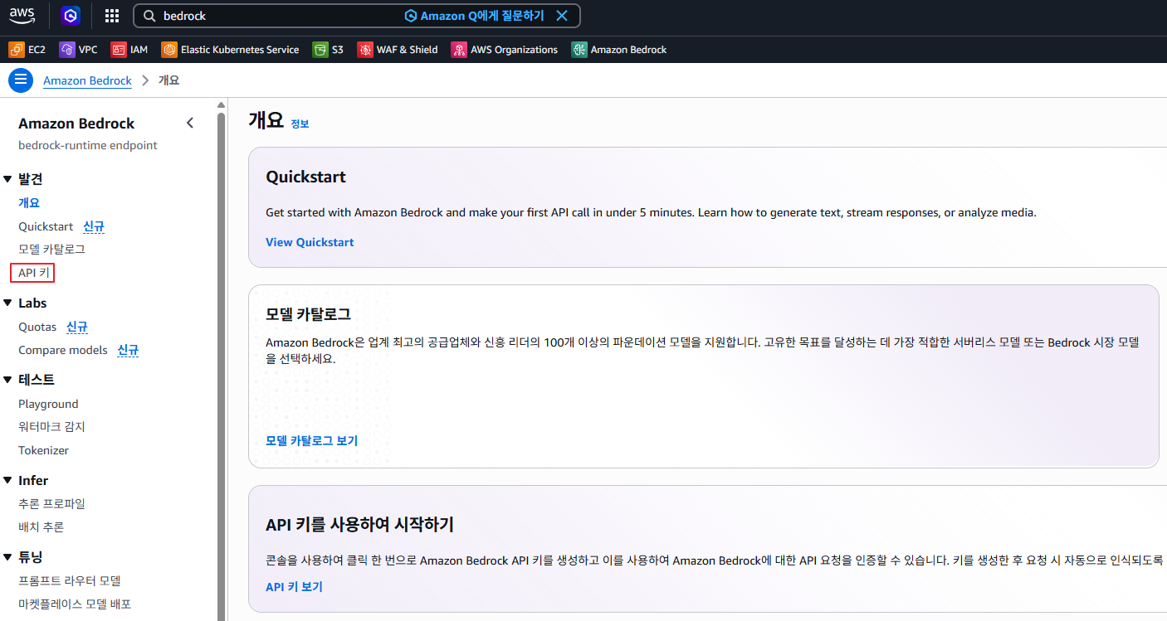Image resolution: width=1167 pixels, height=621 pixels.
Task: Click the WAF & Shield favorites label
Action: pos(407,50)
